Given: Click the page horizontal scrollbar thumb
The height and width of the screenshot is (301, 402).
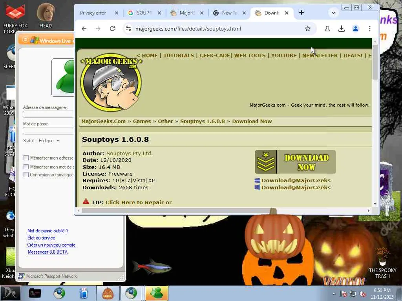Looking at the screenshot, I should tap(176, 210).
